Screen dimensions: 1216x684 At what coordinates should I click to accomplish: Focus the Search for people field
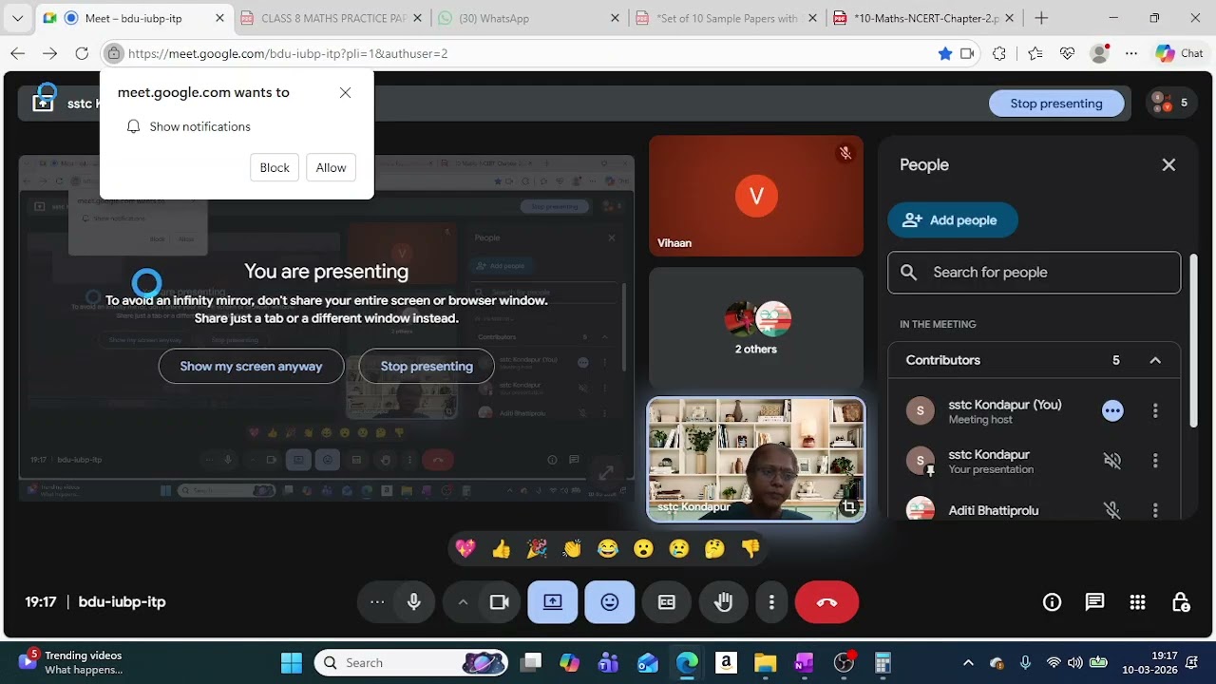(x=1034, y=273)
